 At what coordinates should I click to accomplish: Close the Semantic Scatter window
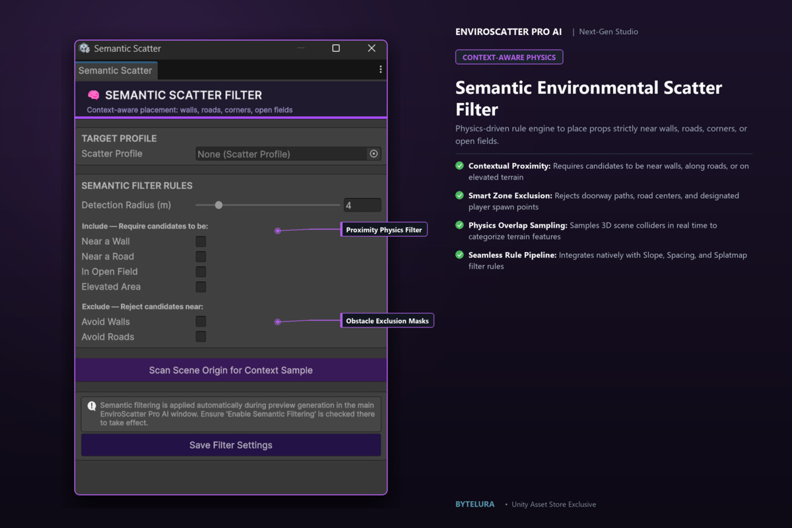click(372, 48)
